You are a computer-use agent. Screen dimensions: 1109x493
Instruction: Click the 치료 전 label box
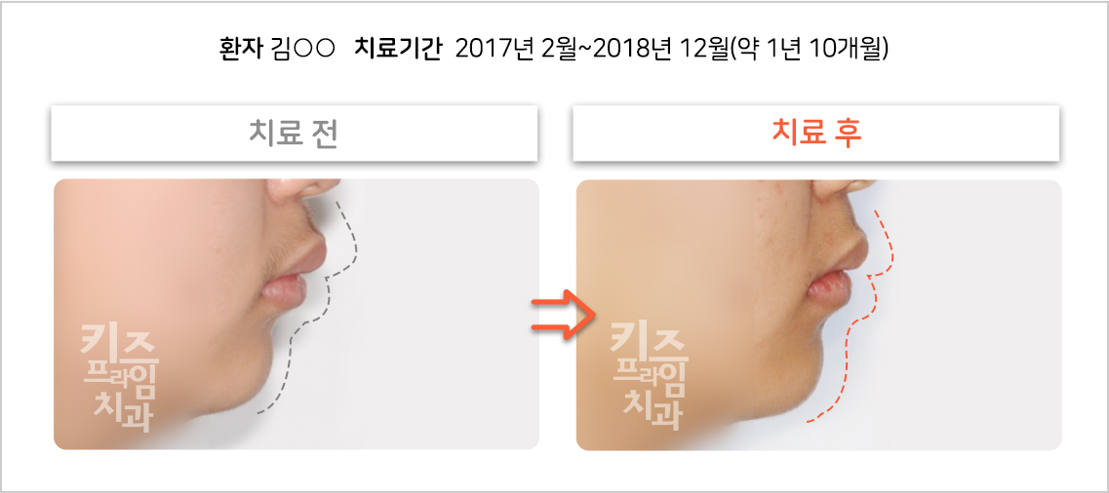point(295,133)
